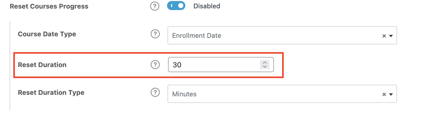Clear the Minutes selection with the x

384,94
